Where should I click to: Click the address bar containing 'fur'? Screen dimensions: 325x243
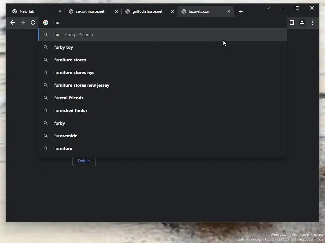[163, 22]
